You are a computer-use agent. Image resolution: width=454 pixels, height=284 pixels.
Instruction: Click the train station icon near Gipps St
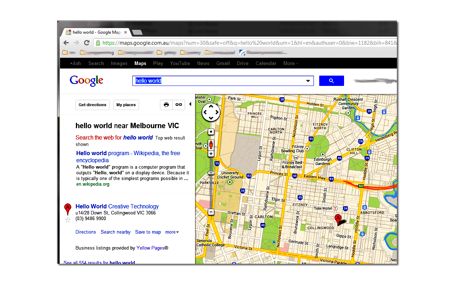tap(362, 234)
